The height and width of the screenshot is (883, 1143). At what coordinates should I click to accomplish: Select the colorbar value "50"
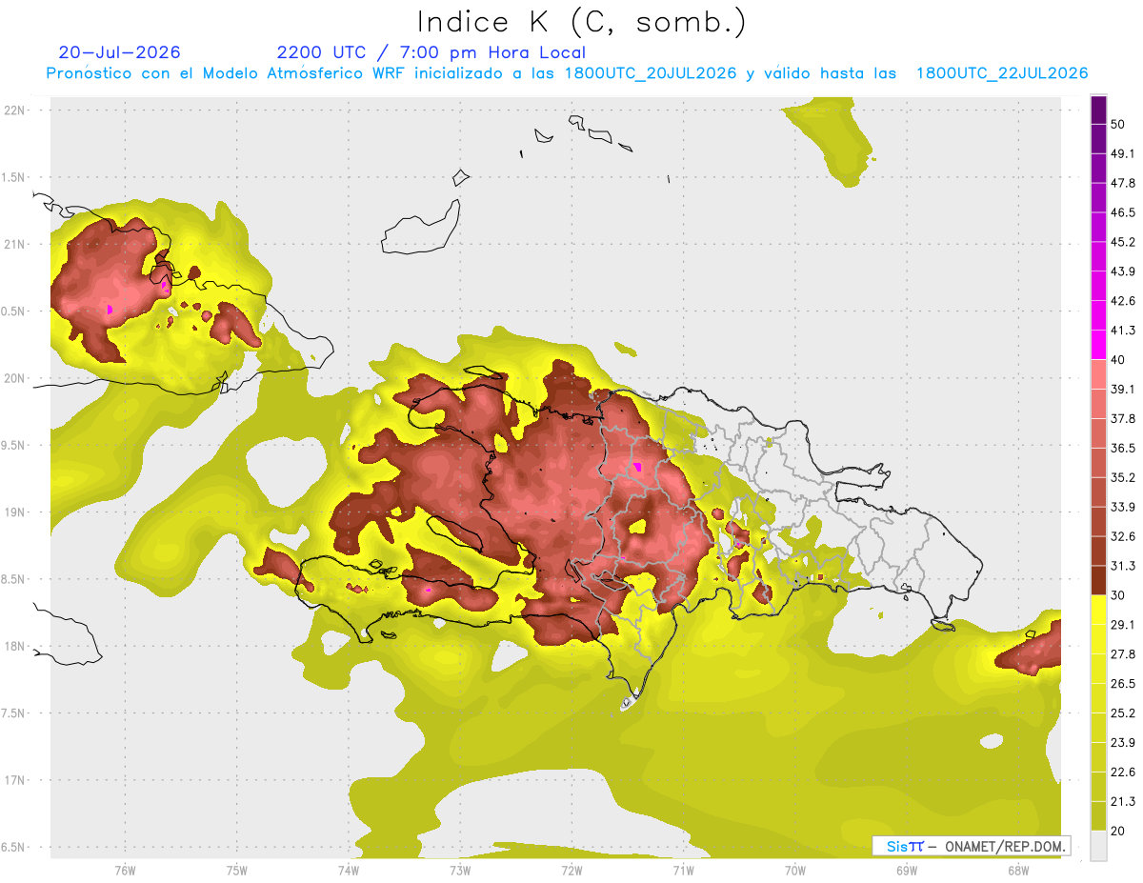click(1117, 125)
